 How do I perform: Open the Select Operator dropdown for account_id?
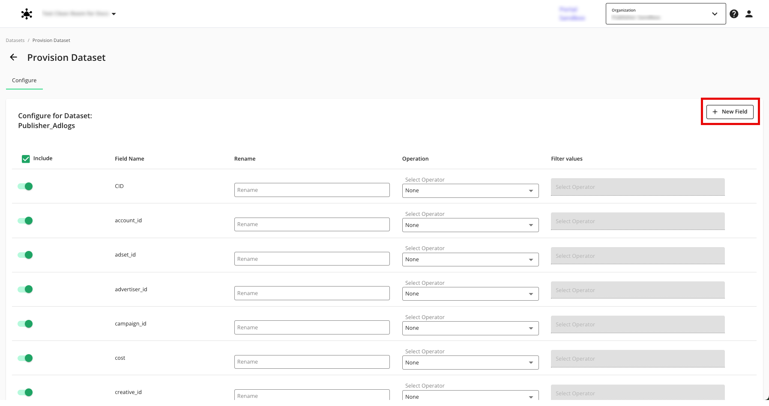coord(470,225)
